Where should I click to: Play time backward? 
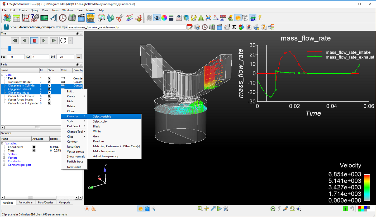pos(25,41)
